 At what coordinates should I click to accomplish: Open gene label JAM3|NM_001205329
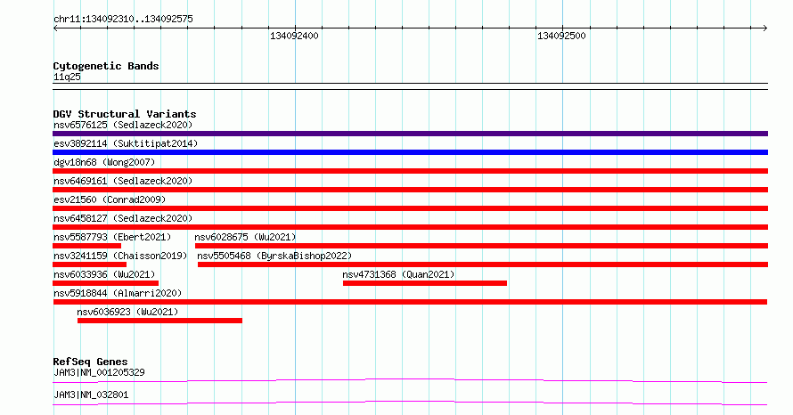pos(99,372)
